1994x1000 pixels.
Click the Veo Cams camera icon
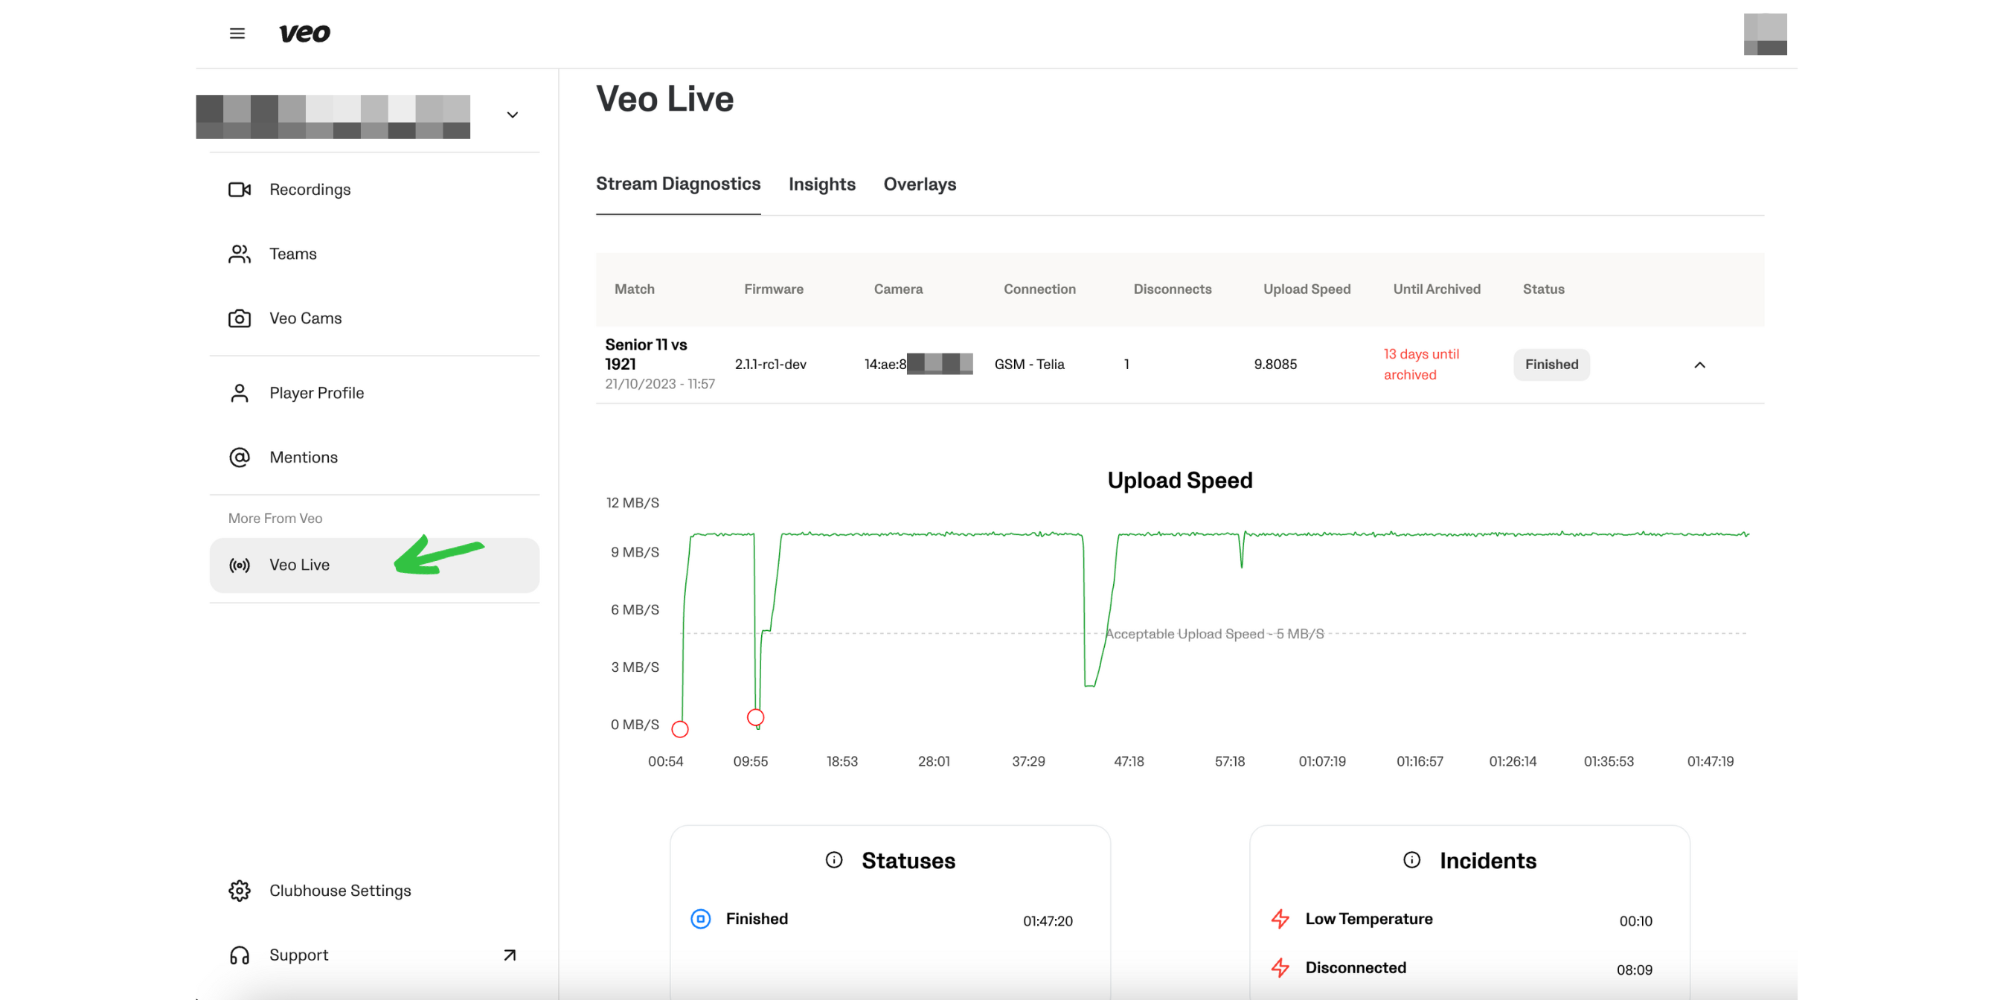(239, 318)
